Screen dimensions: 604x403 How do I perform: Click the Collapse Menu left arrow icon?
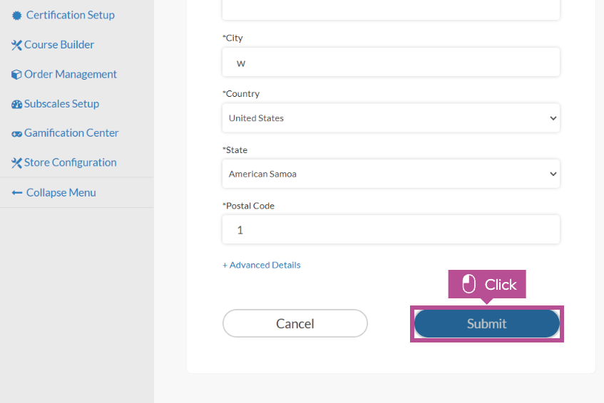click(17, 193)
